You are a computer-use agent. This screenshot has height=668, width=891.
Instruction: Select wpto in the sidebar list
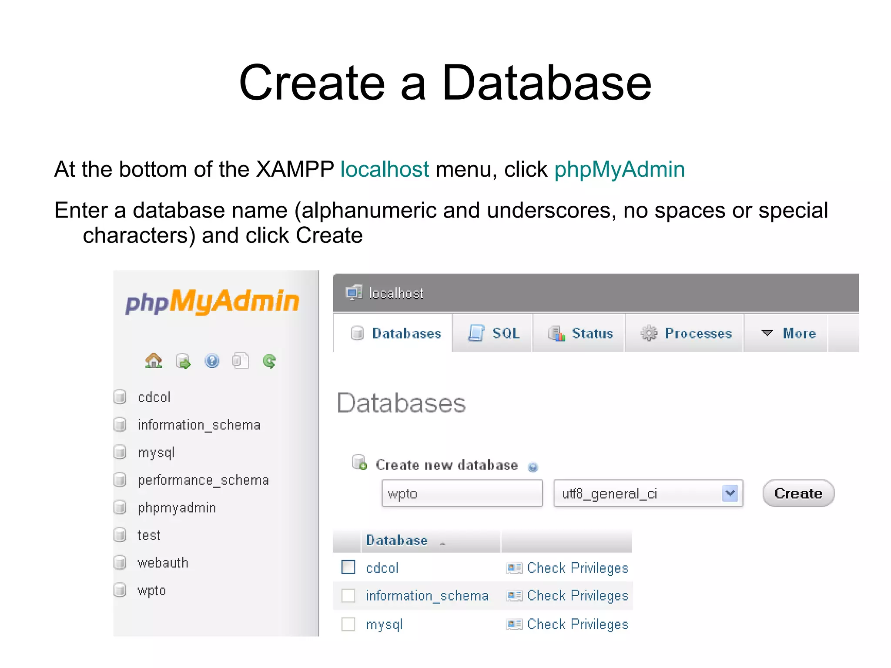151,591
